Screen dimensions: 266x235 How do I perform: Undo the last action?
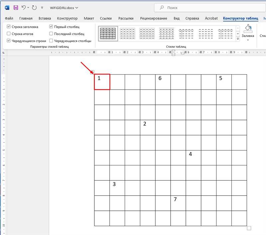[24, 8]
